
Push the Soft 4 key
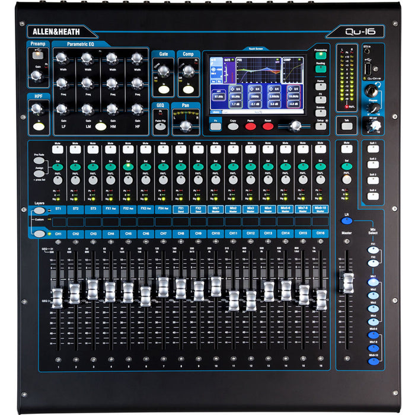(373, 196)
